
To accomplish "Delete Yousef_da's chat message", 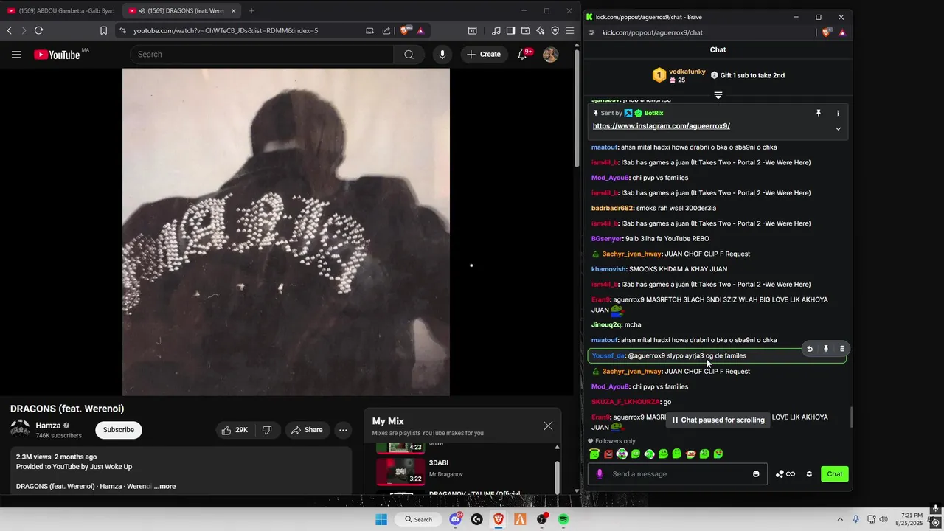I will 842,349.
